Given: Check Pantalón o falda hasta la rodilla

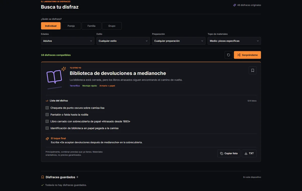Looking at the screenshot, I should point(47,115).
